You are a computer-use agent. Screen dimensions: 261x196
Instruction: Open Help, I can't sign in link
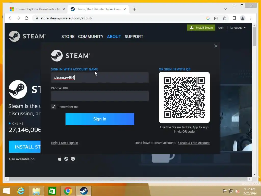tap(64, 143)
